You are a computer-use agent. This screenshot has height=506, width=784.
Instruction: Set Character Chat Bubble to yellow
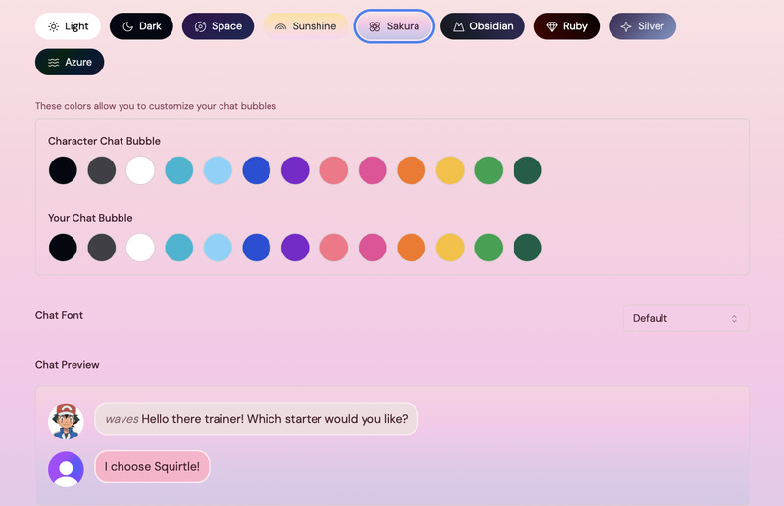coord(450,170)
